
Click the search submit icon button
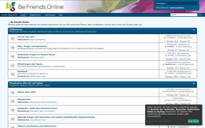200,15
